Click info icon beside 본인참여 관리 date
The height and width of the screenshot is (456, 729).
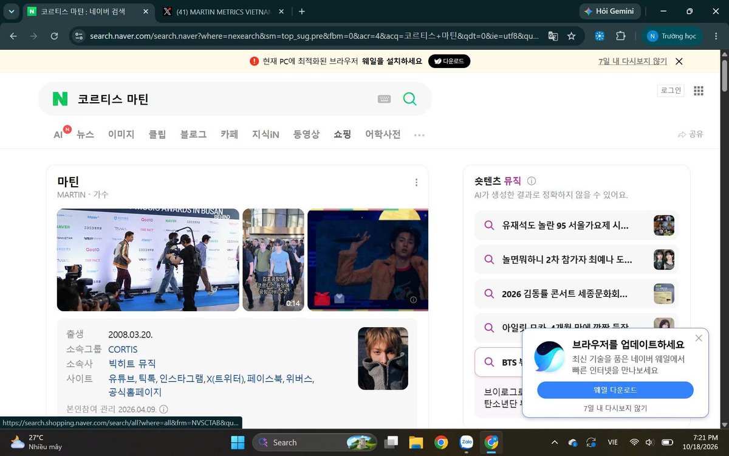pos(163,409)
